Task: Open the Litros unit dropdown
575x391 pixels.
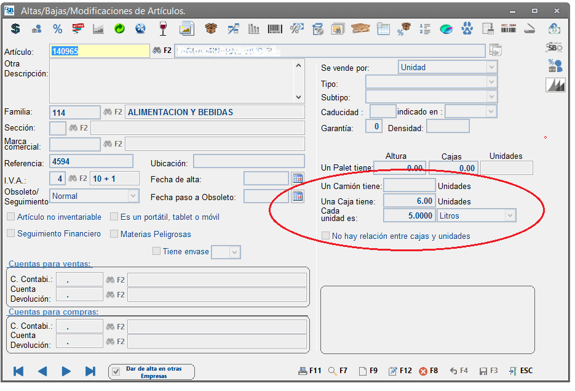Action: [x=509, y=216]
